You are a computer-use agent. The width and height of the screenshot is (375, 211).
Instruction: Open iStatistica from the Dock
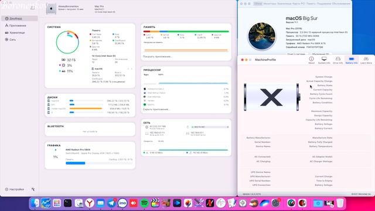pos(46,203)
